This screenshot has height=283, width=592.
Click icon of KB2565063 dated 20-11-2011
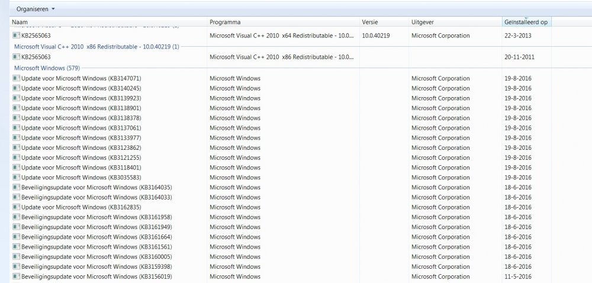(16, 57)
